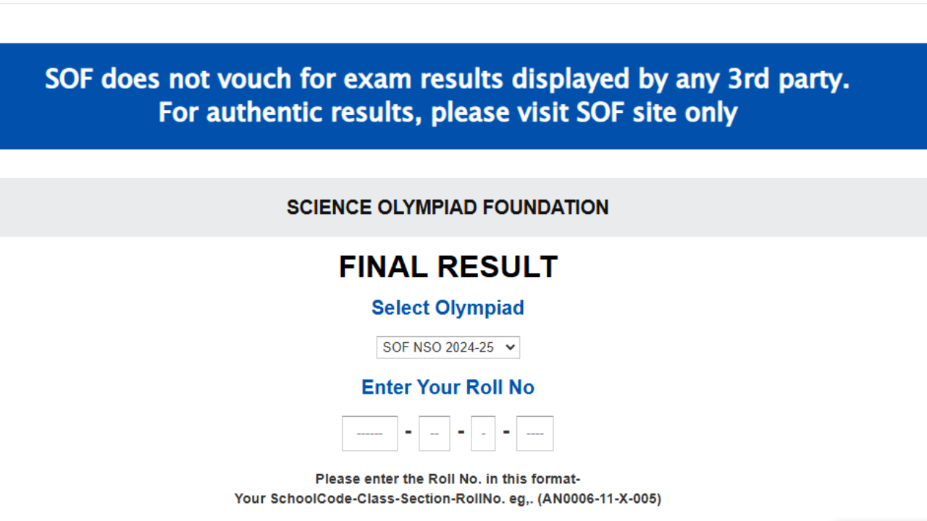Viewport: 927px width, 521px height.
Task: Click the blue SOF disclaimer banner
Action: pyautogui.click(x=448, y=96)
